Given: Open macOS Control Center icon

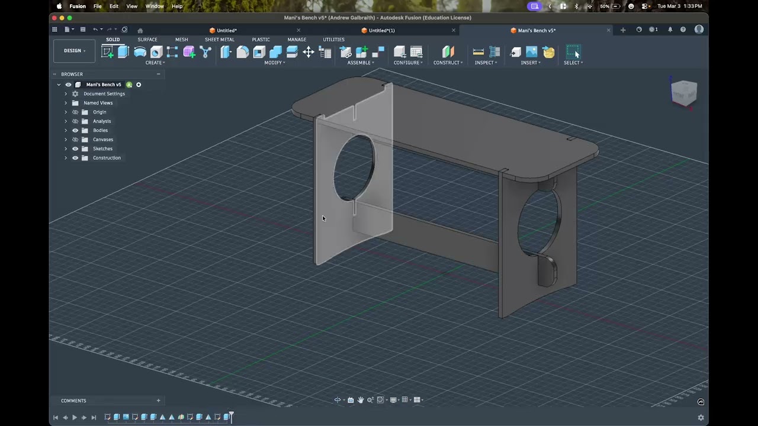Looking at the screenshot, I should pyautogui.click(x=644, y=6).
